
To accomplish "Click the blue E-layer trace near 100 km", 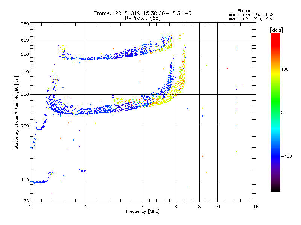I will [40, 182].
